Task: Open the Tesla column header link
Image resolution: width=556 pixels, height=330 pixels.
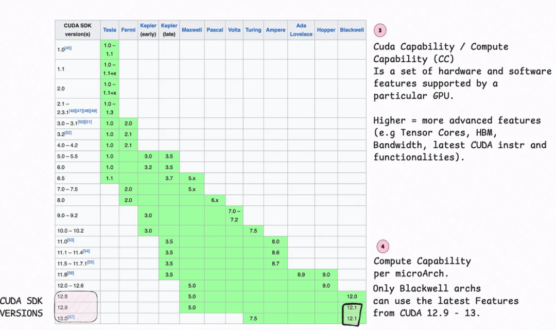Action: [x=110, y=30]
